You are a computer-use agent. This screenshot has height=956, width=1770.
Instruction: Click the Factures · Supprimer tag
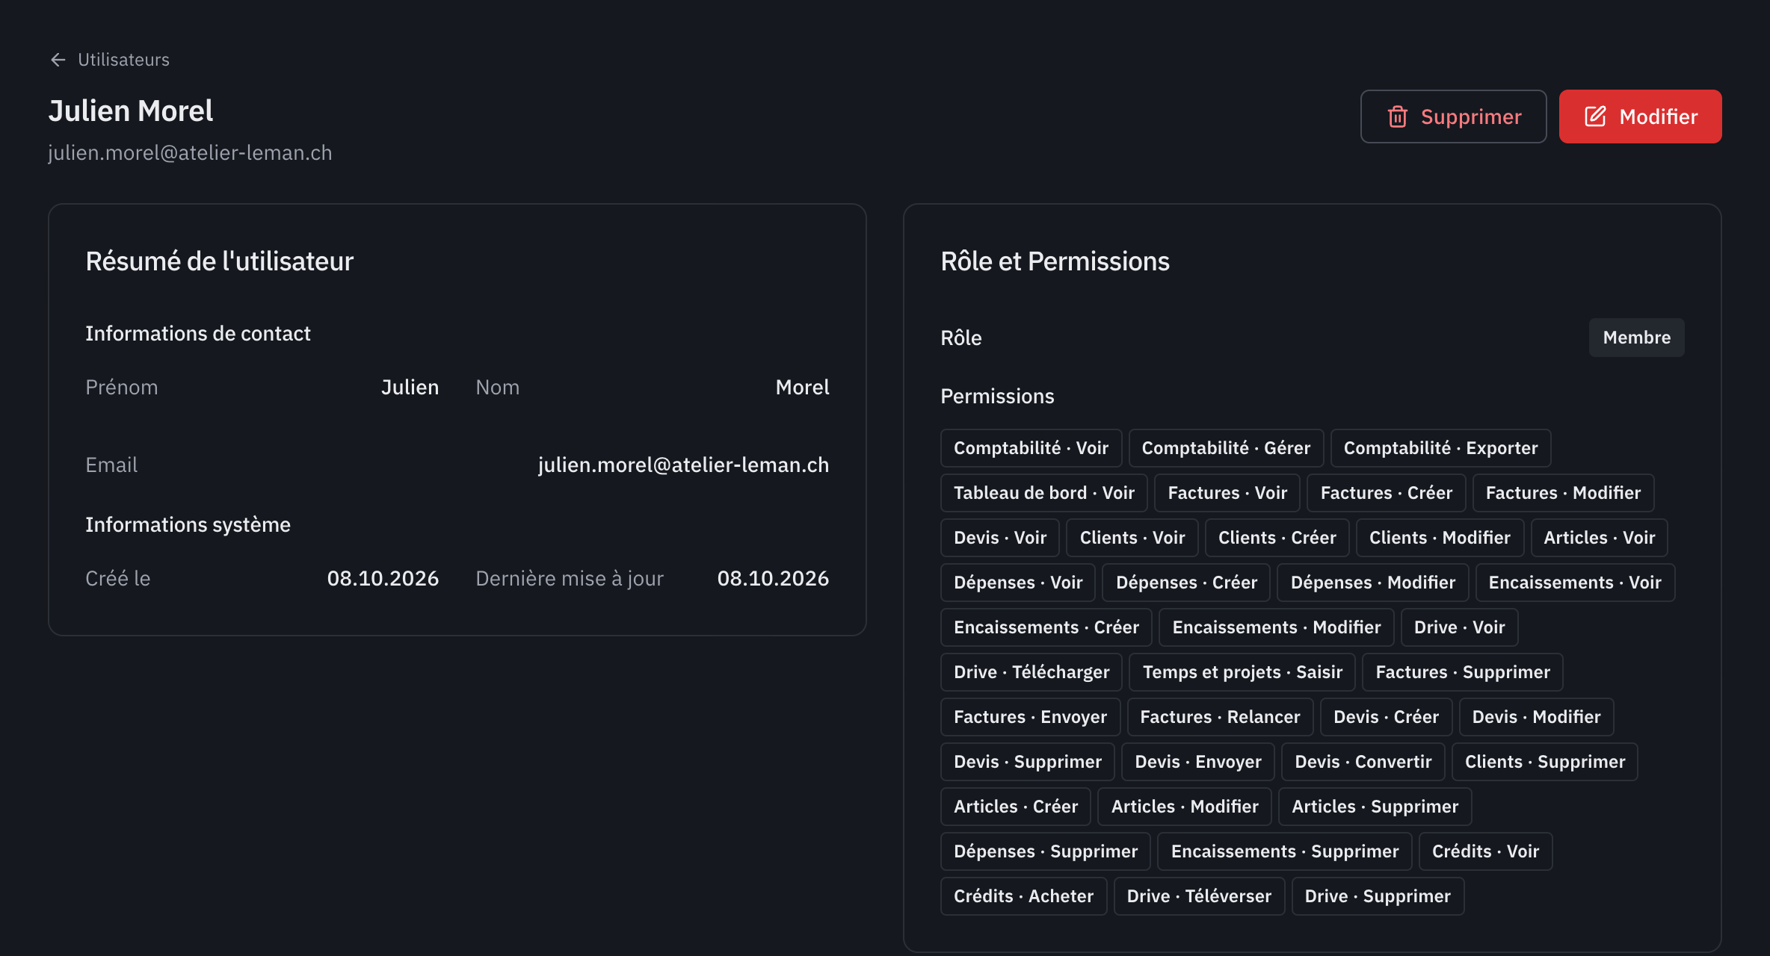pyautogui.click(x=1462, y=672)
